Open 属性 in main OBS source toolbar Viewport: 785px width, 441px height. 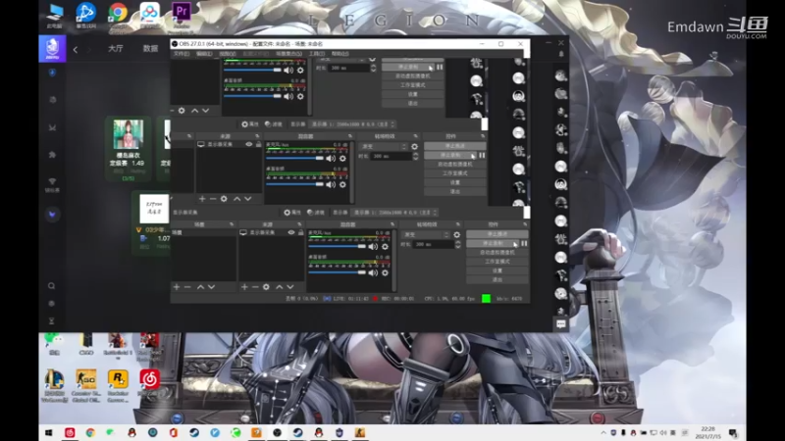pos(292,213)
